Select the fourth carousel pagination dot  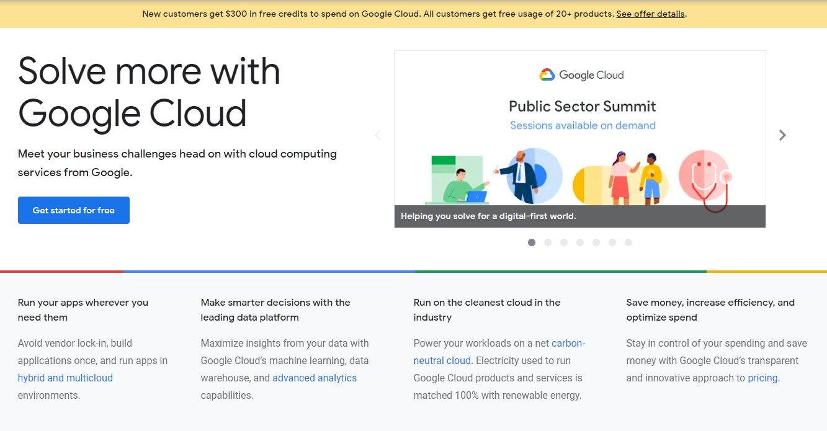(580, 242)
